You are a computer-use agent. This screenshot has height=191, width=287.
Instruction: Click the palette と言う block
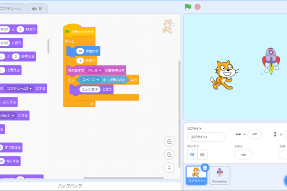point(16,43)
